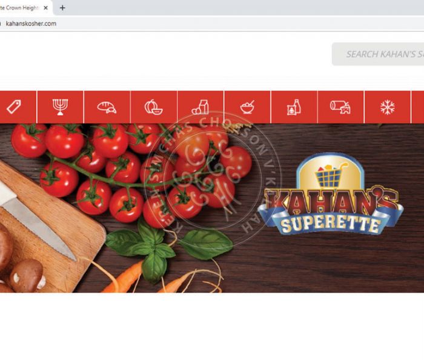Open the bread bakery category icon
The height and width of the screenshot is (360, 424).
click(107, 107)
